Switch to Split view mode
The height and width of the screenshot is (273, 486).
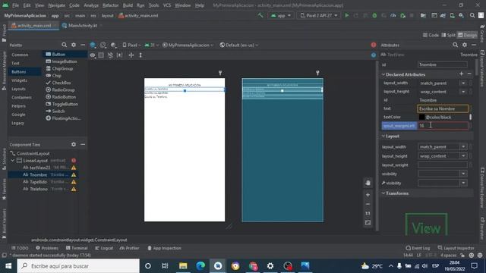pyautogui.click(x=448, y=35)
